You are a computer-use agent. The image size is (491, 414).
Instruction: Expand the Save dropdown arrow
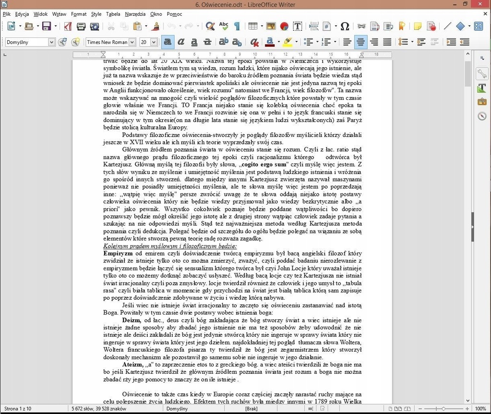(56, 26)
